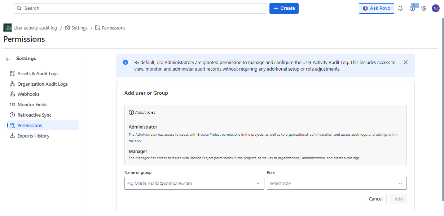This screenshot has width=444, height=216.
Task: Click the Add user or Group heading
Action: (146, 93)
